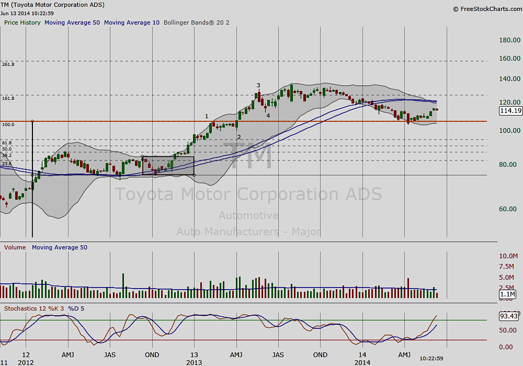This screenshot has width=523, height=366.
Task: Click the Volume panel label
Action: coord(15,247)
